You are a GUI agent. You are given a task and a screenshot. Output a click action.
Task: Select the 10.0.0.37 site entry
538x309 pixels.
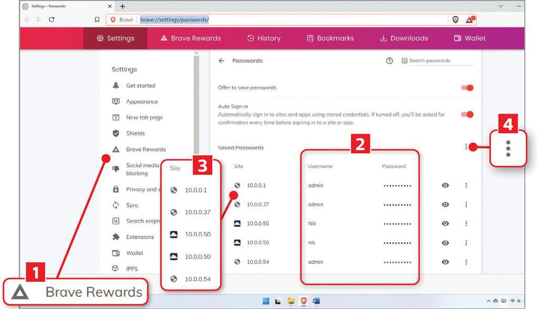click(257, 205)
